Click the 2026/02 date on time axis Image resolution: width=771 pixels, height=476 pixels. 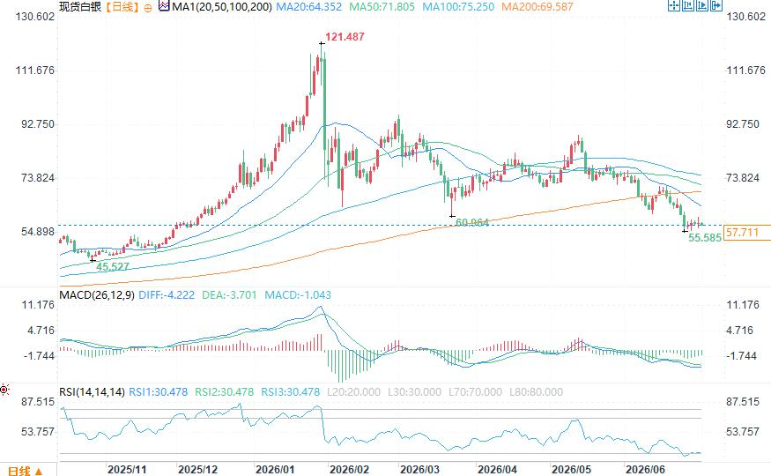tap(349, 470)
